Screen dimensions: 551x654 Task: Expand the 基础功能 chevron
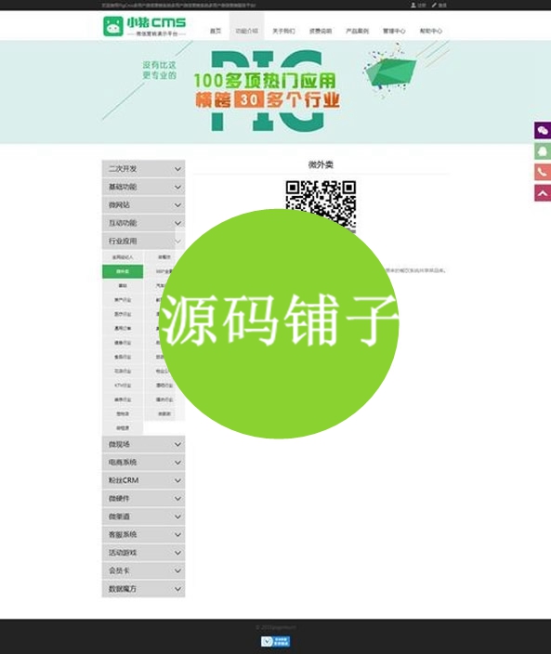coord(177,187)
